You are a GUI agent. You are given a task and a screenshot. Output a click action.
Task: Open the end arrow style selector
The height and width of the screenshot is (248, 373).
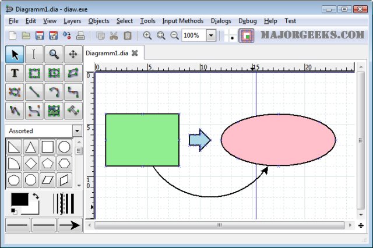click(70, 225)
